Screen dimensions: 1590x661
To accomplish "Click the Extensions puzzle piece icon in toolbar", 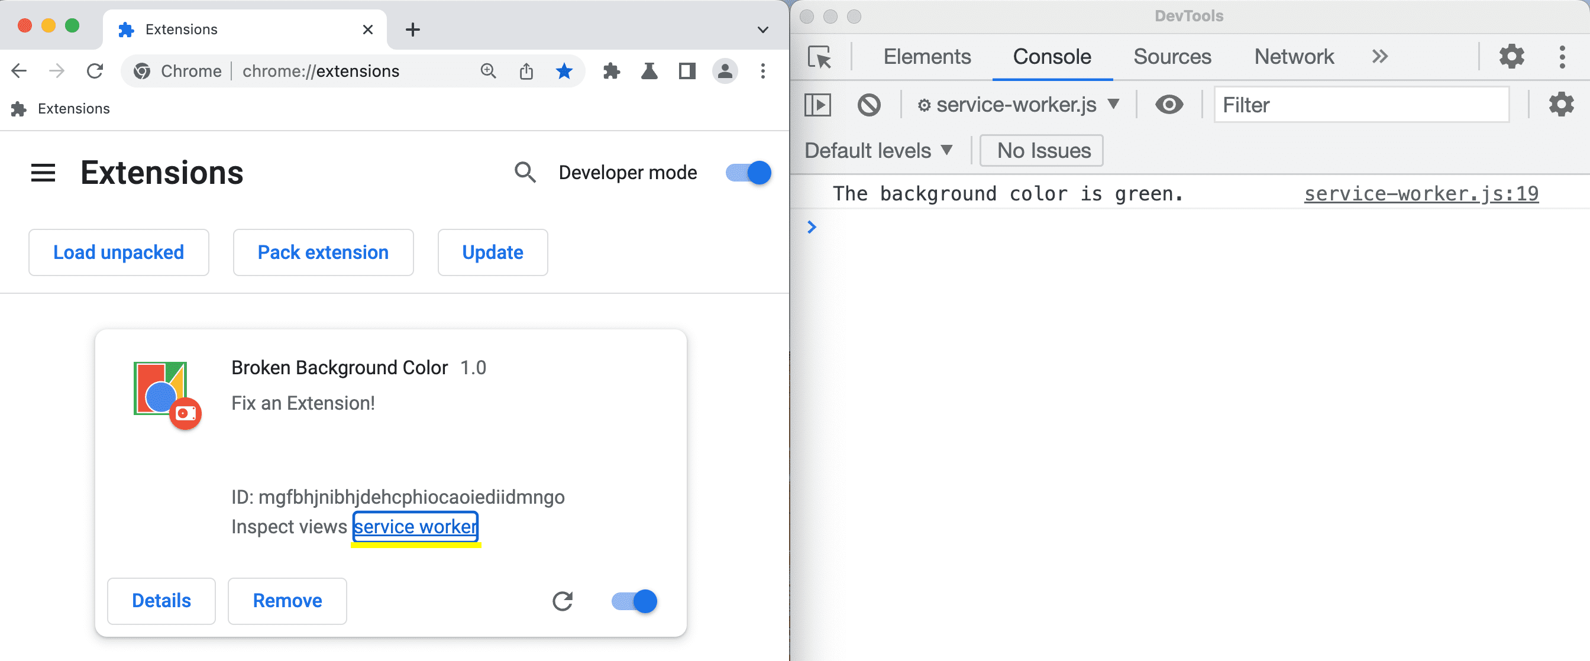I will pos(612,71).
